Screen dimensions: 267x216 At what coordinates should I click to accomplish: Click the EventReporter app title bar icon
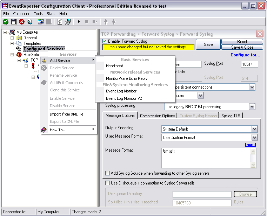coord(5,6)
